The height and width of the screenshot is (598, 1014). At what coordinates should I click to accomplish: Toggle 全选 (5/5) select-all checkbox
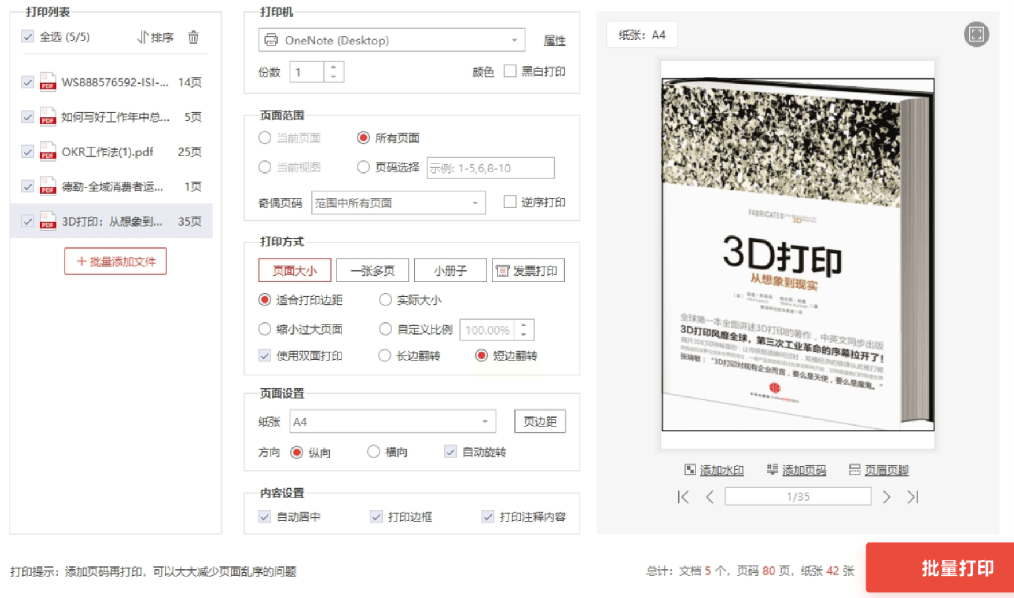28,37
